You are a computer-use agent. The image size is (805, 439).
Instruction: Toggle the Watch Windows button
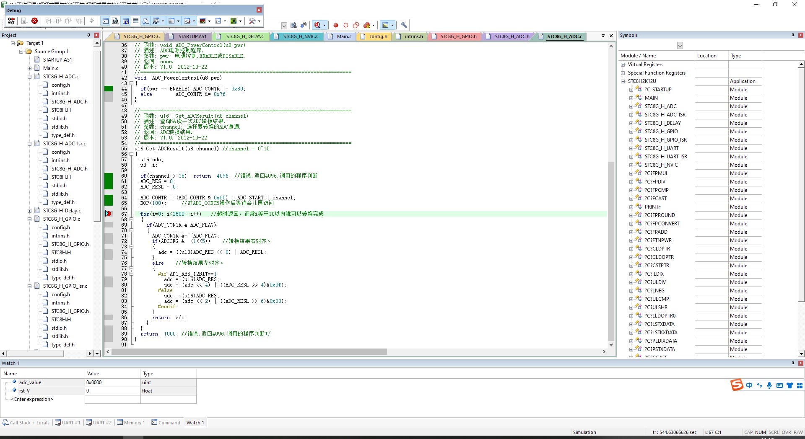156,21
